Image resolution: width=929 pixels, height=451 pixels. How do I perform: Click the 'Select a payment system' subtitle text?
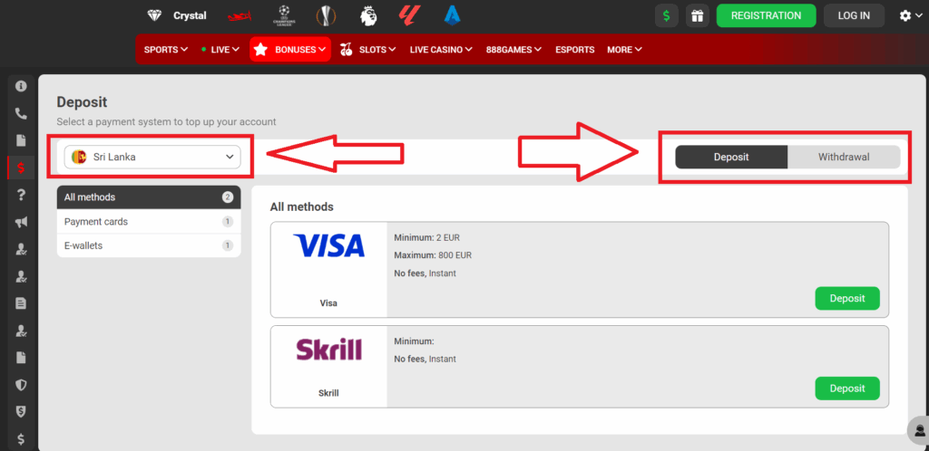167,121
